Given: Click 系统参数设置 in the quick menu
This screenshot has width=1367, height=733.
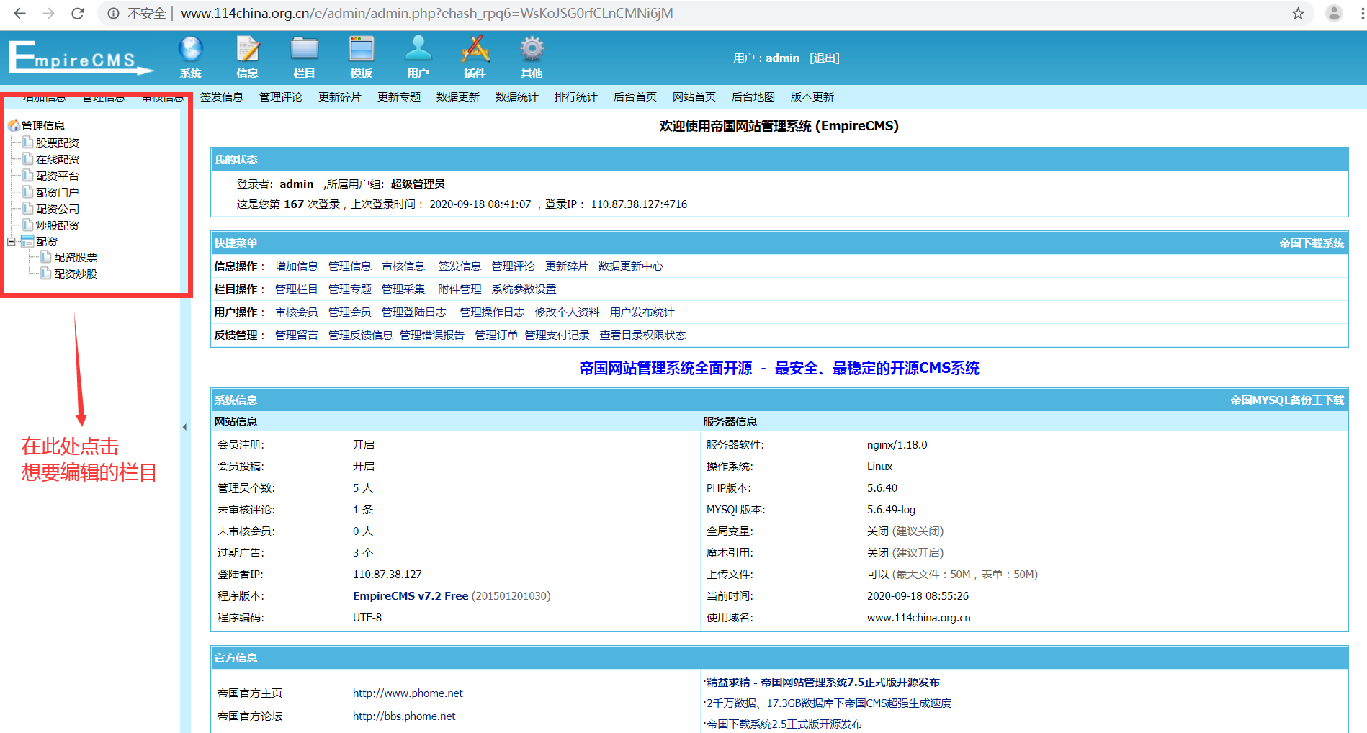Looking at the screenshot, I should pyautogui.click(x=524, y=289).
